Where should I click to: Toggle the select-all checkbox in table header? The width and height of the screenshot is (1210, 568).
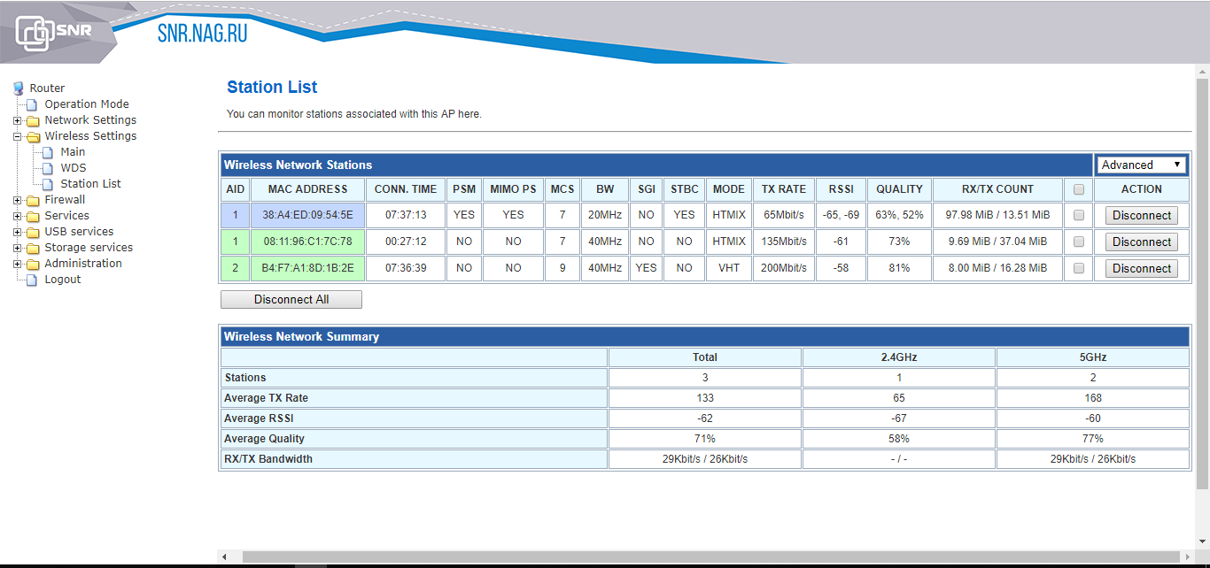point(1078,189)
